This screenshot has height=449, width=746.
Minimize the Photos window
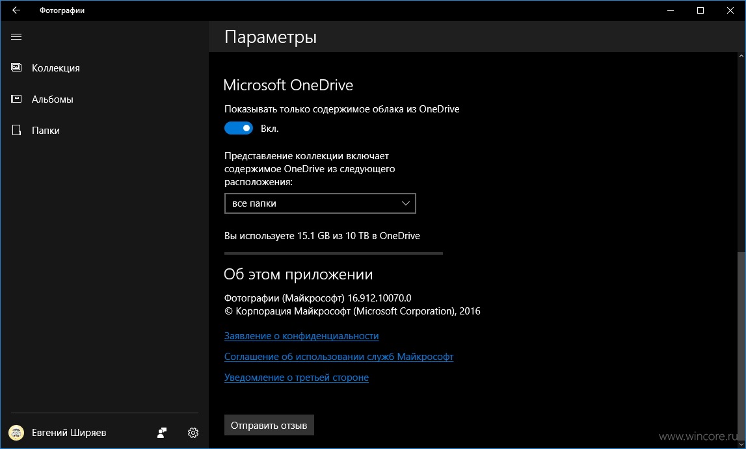point(671,10)
